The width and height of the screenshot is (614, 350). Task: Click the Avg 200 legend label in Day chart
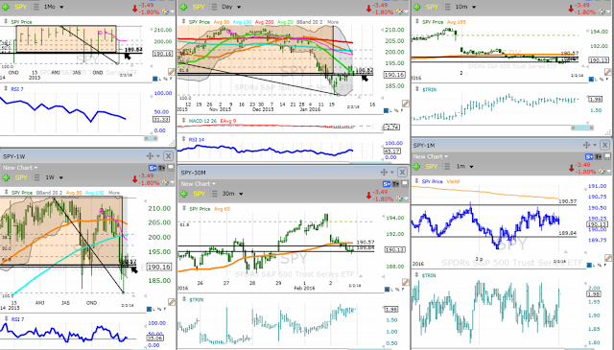pyautogui.click(x=265, y=22)
